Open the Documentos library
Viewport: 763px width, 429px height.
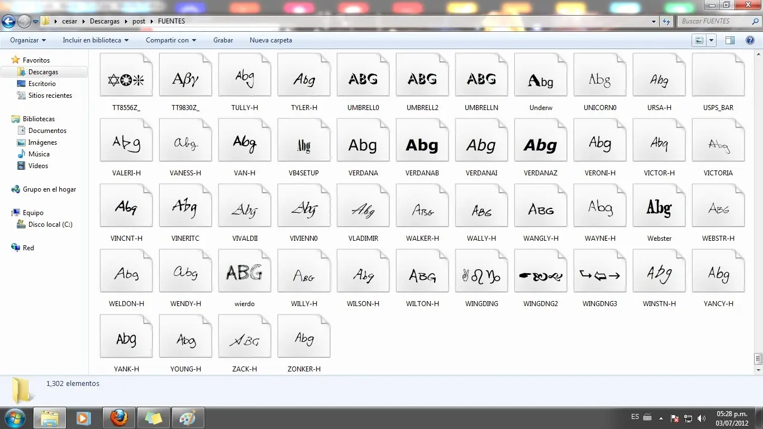click(47, 131)
